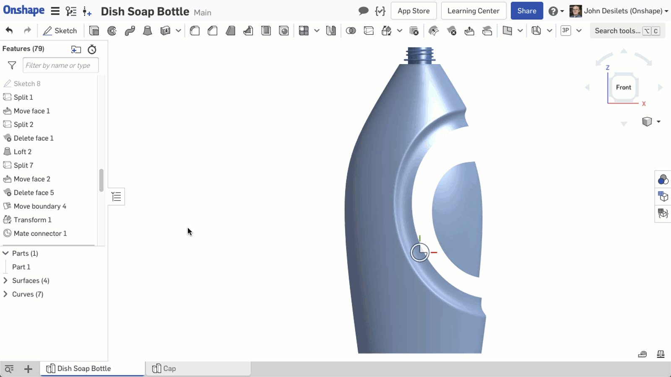671x377 pixels.
Task: Toggle the feature list panel icon
Action: pos(117,196)
